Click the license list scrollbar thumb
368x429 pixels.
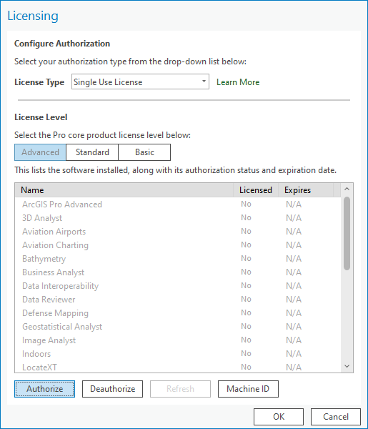point(347,233)
